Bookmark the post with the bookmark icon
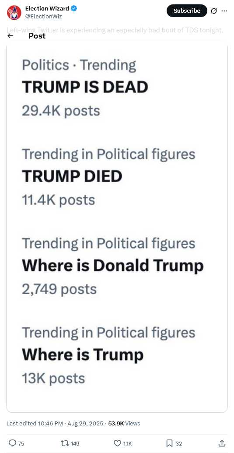 pos(170,443)
